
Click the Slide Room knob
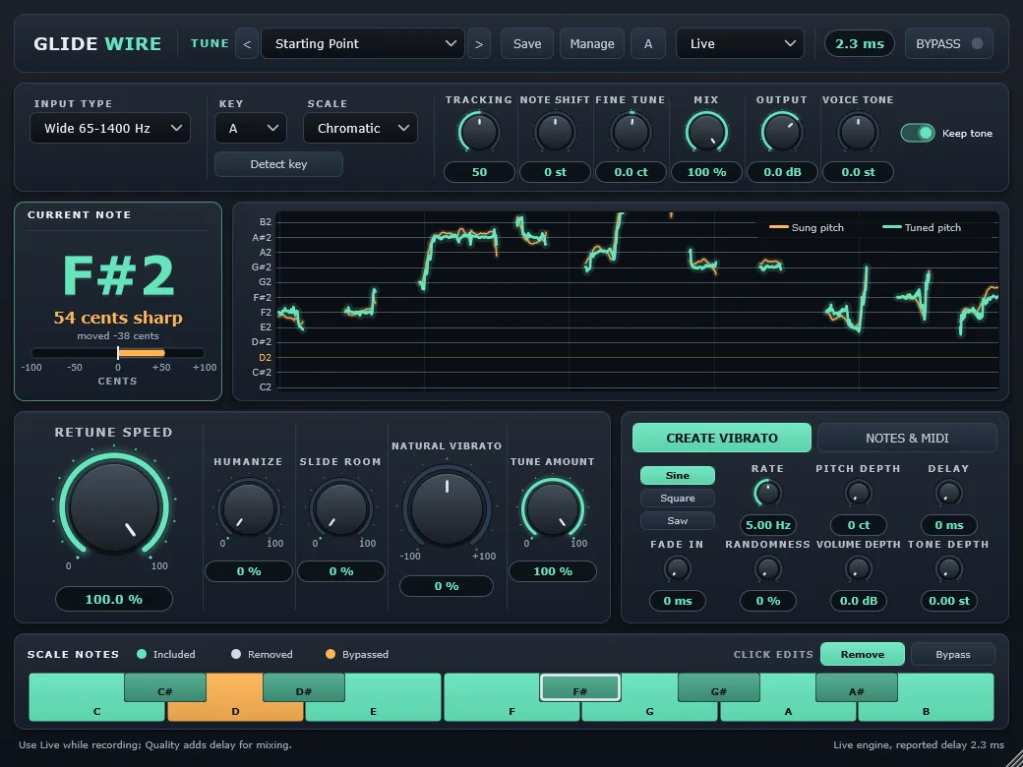click(x=340, y=509)
